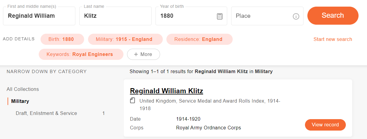Open the View record button

pyautogui.click(x=325, y=125)
